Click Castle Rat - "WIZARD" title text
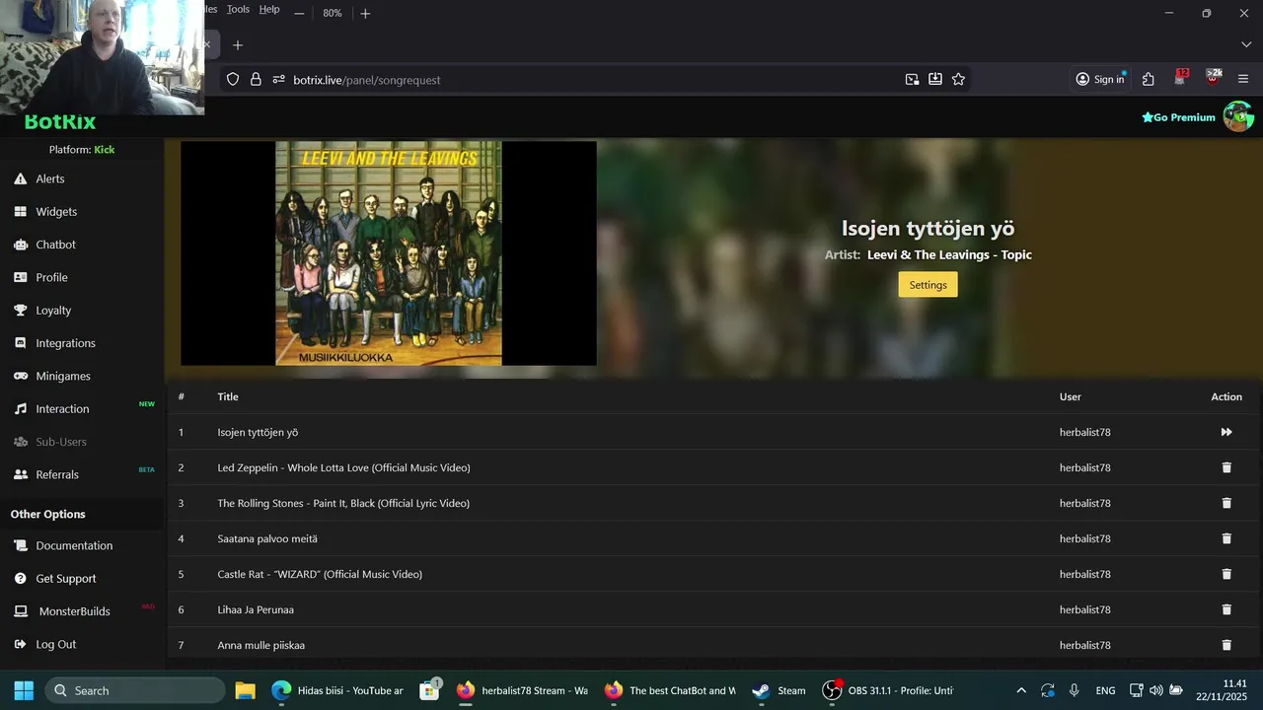Image resolution: width=1263 pixels, height=710 pixels. (320, 574)
